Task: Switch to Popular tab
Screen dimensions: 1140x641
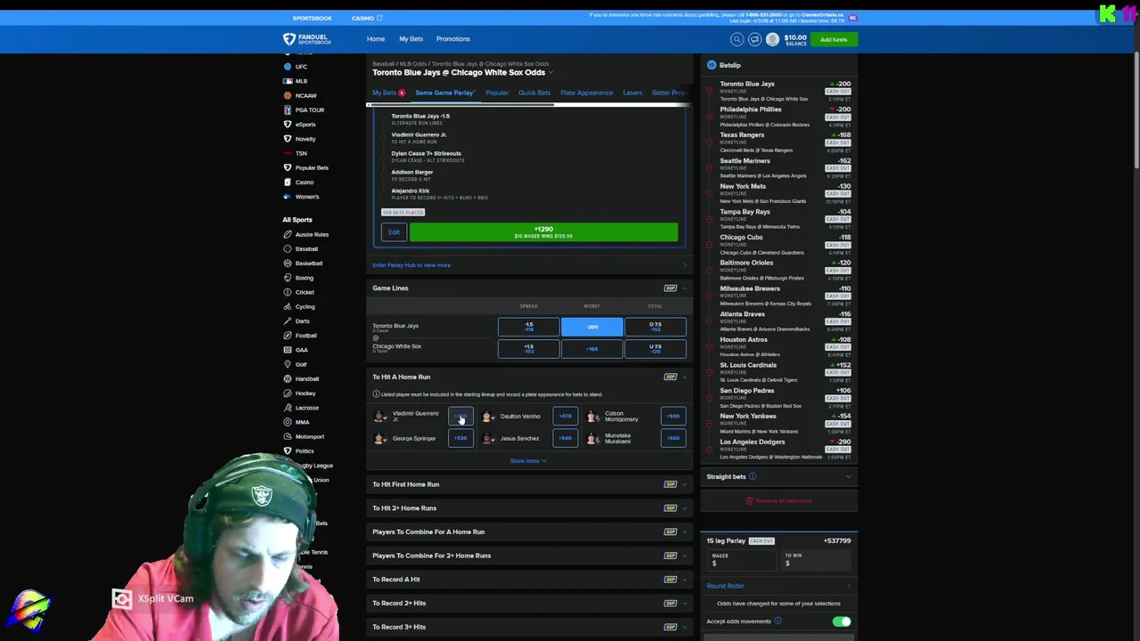Action: point(497,93)
